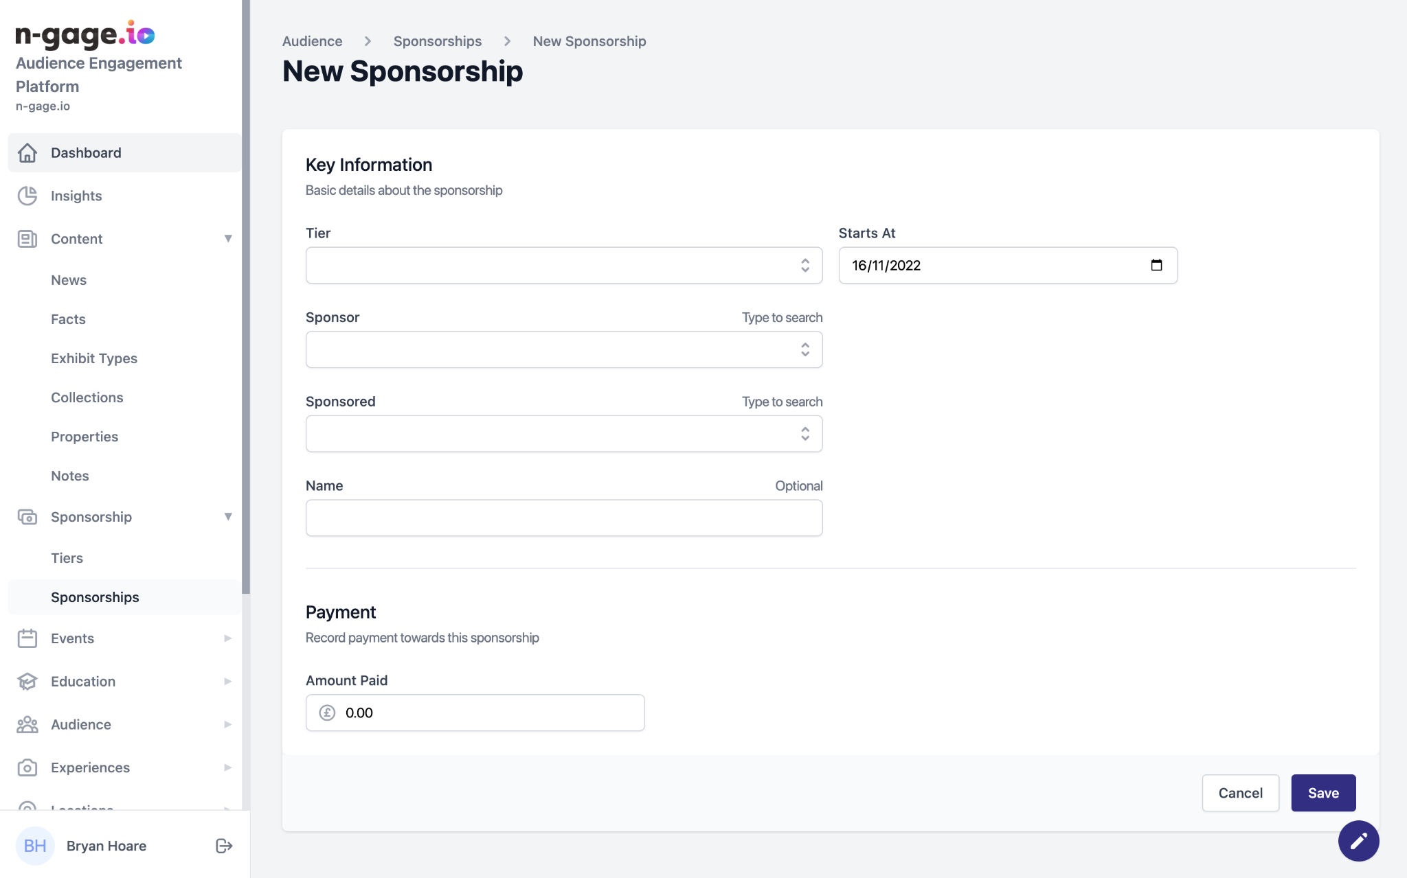Screen dimensions: 1407x878
Task: Cancel the new sponsorship form
Action: tap(1240, 793)
